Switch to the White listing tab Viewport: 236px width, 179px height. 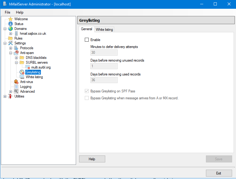point(104,30)
